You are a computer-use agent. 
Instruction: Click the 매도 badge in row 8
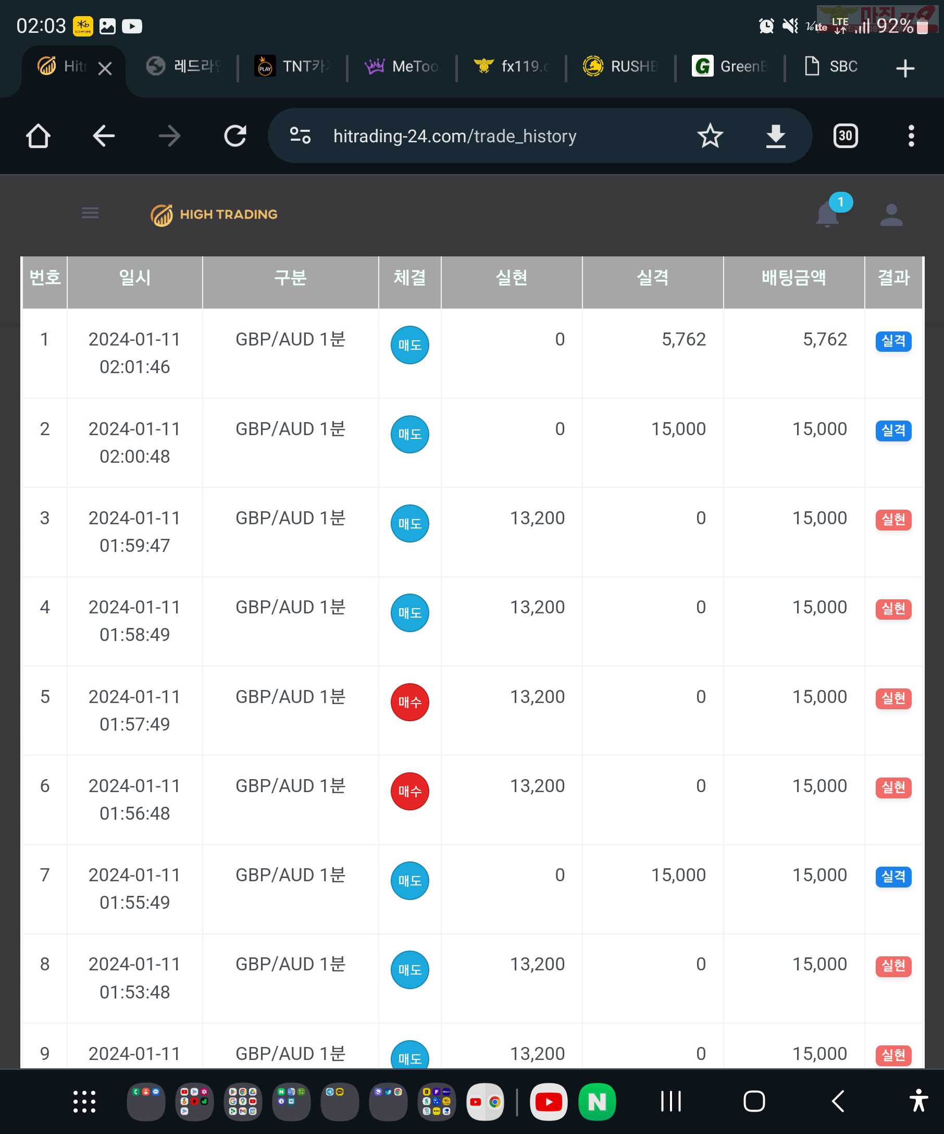click(x=409, y=970)
